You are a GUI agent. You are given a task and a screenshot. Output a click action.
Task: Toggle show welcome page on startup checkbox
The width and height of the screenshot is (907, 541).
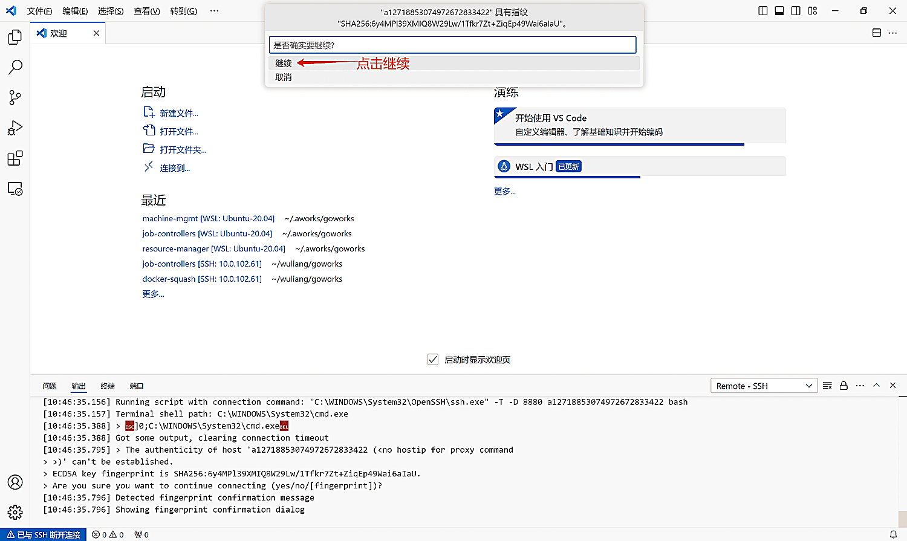click(x=433, y=360)
